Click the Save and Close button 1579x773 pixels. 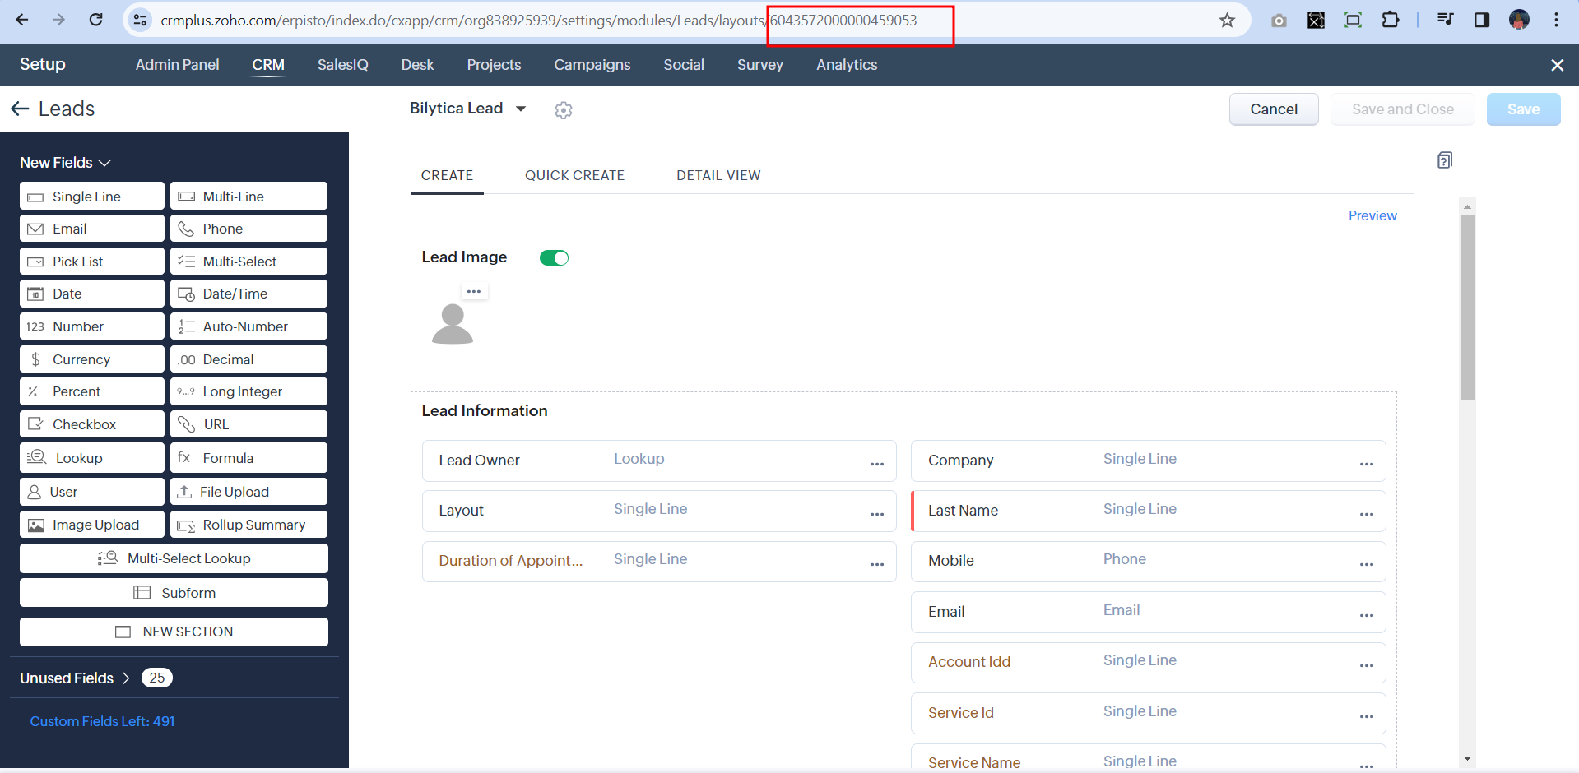tap(1402, 109)
